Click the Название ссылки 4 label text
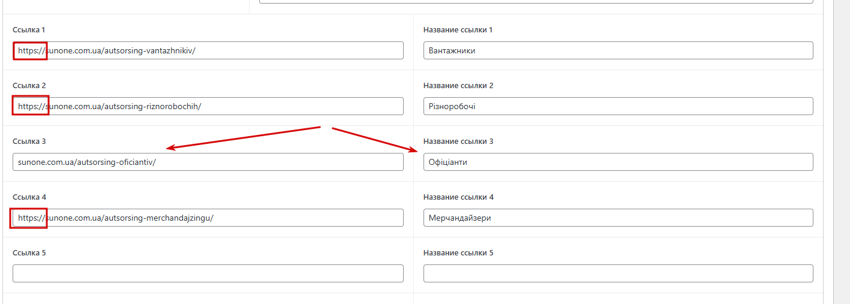The width and height of the screenshot is (850, 304). (x=458, y=197)
